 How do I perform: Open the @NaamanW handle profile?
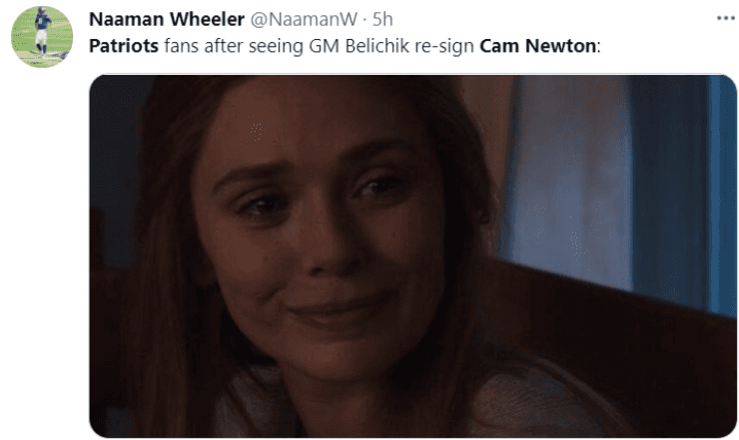pyautogui.click(x=304, y=19)
